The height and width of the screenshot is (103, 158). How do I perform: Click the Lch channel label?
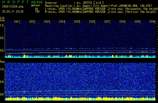[x=2, y=18]
